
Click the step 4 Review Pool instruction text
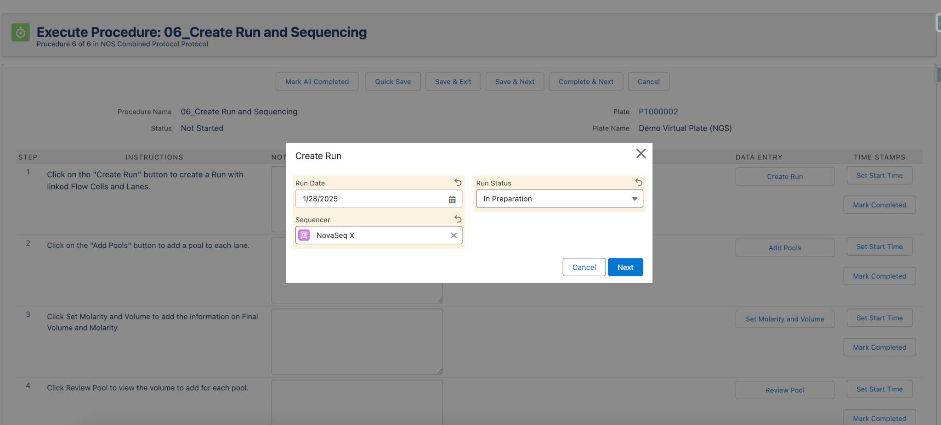point(147,388)
